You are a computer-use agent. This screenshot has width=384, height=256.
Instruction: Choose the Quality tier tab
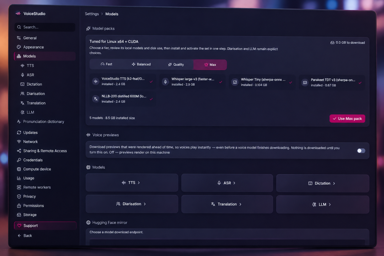pyautogui.click(x=176, y=65)
